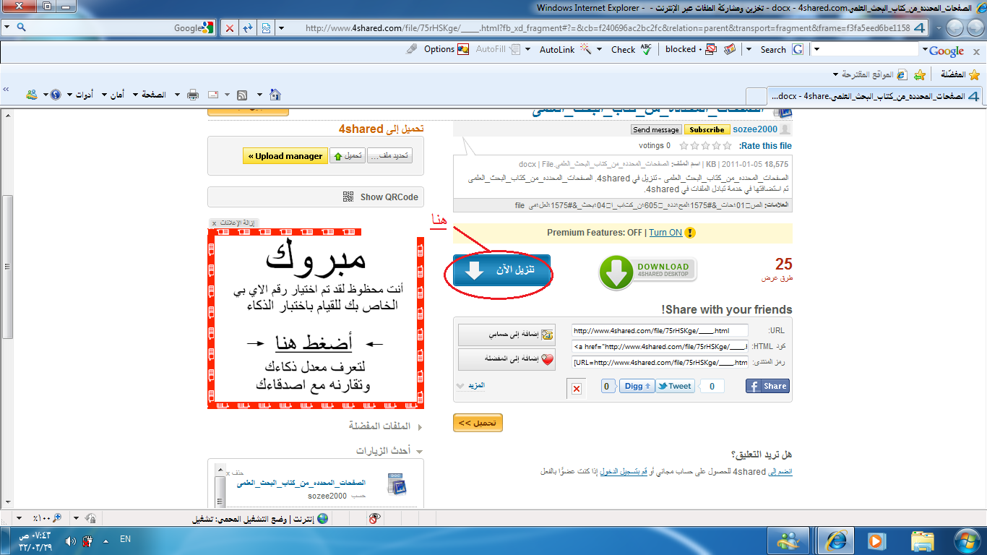Click the empty new tab button
The image size is (987, 555).
(756, 96)
